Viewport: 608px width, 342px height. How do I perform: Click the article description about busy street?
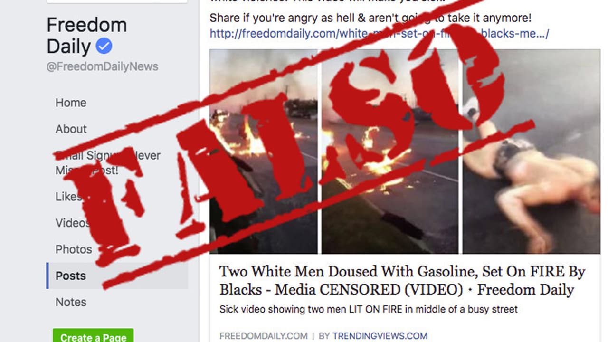[369, 310]
